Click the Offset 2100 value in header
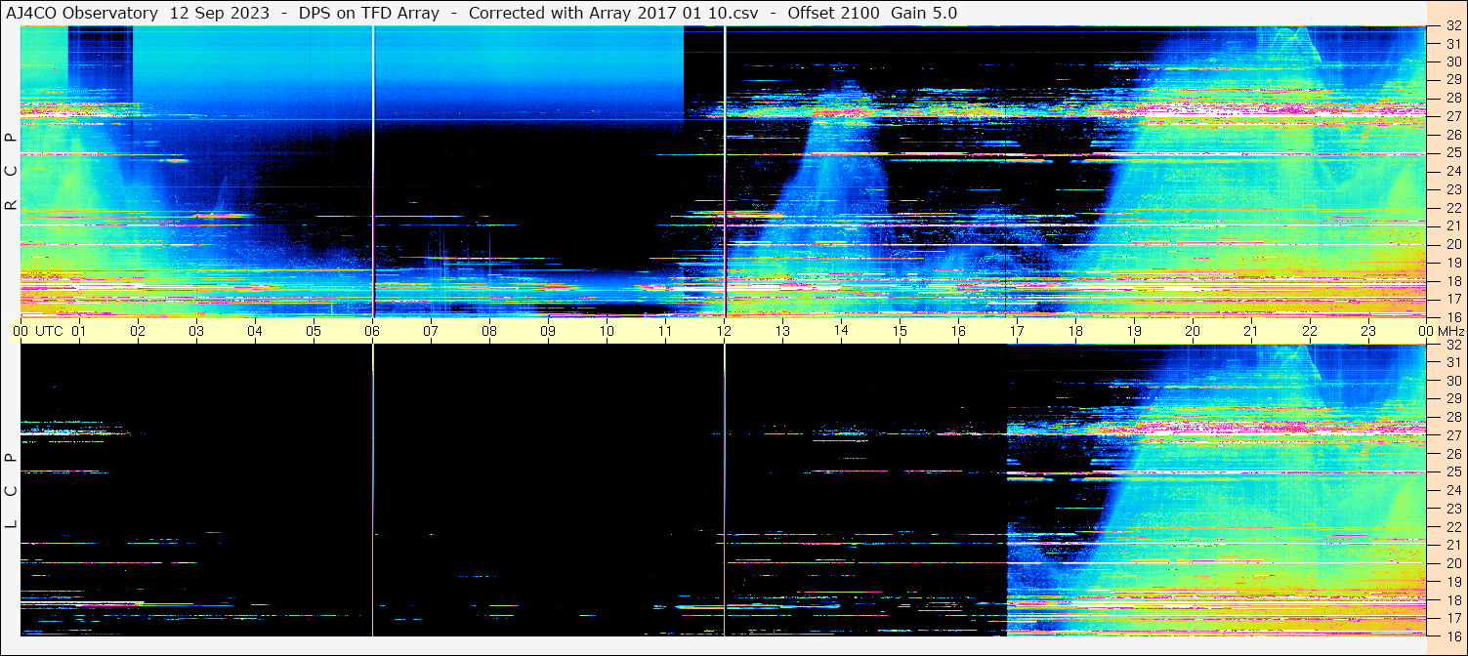Screen dimensions: 1468x656 click(x=835, y=13)
